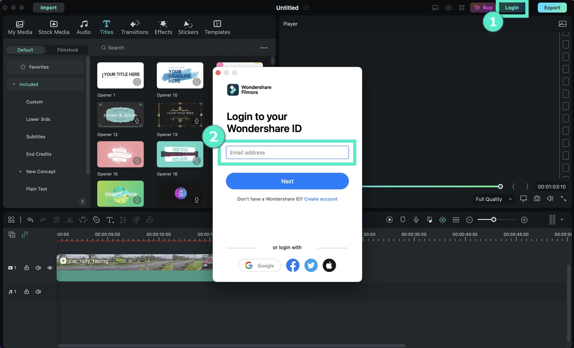Click the timeline undo arrow
Screen dimensions: 574x348
[x=30, y=220]
